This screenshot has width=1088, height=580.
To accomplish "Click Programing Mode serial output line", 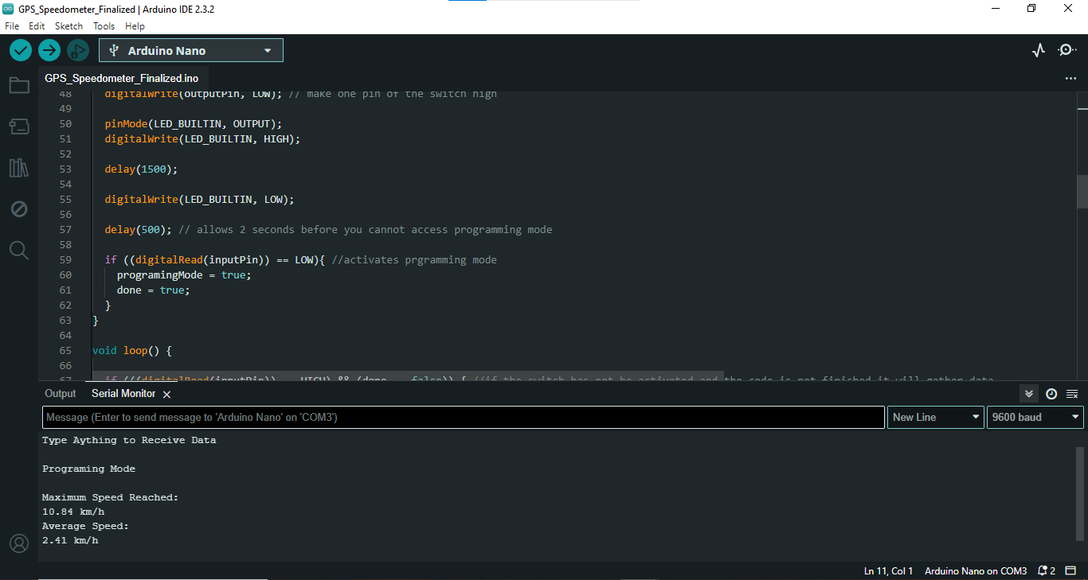I will pos(89,469).
